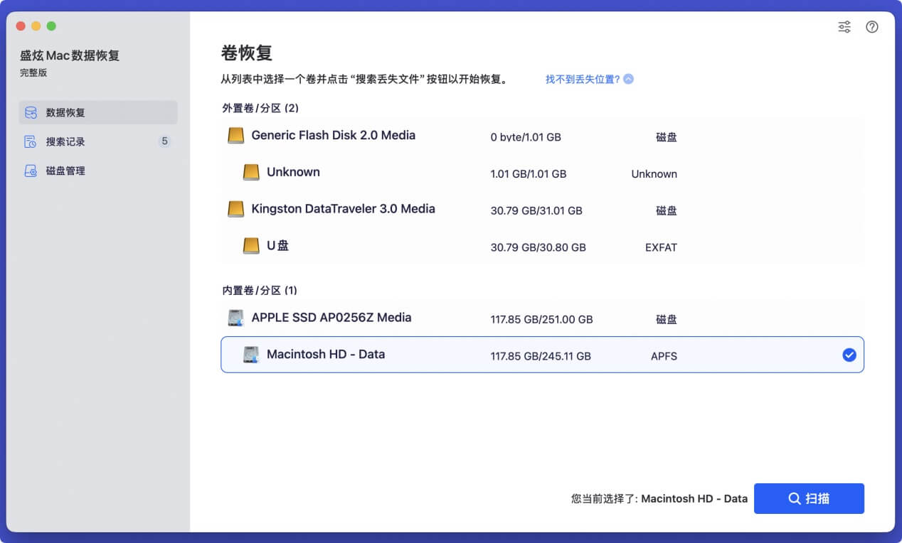Click the 搜索记录 badge showing 5

(x=164, y=141)
